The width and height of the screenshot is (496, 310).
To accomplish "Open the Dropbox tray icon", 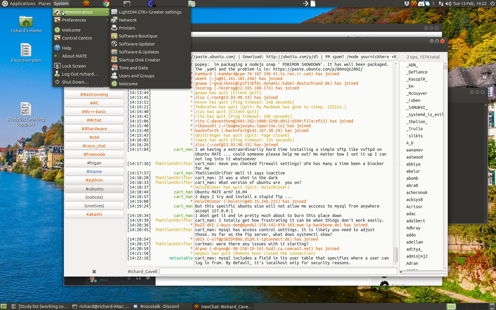I will [x=407, y=4].
